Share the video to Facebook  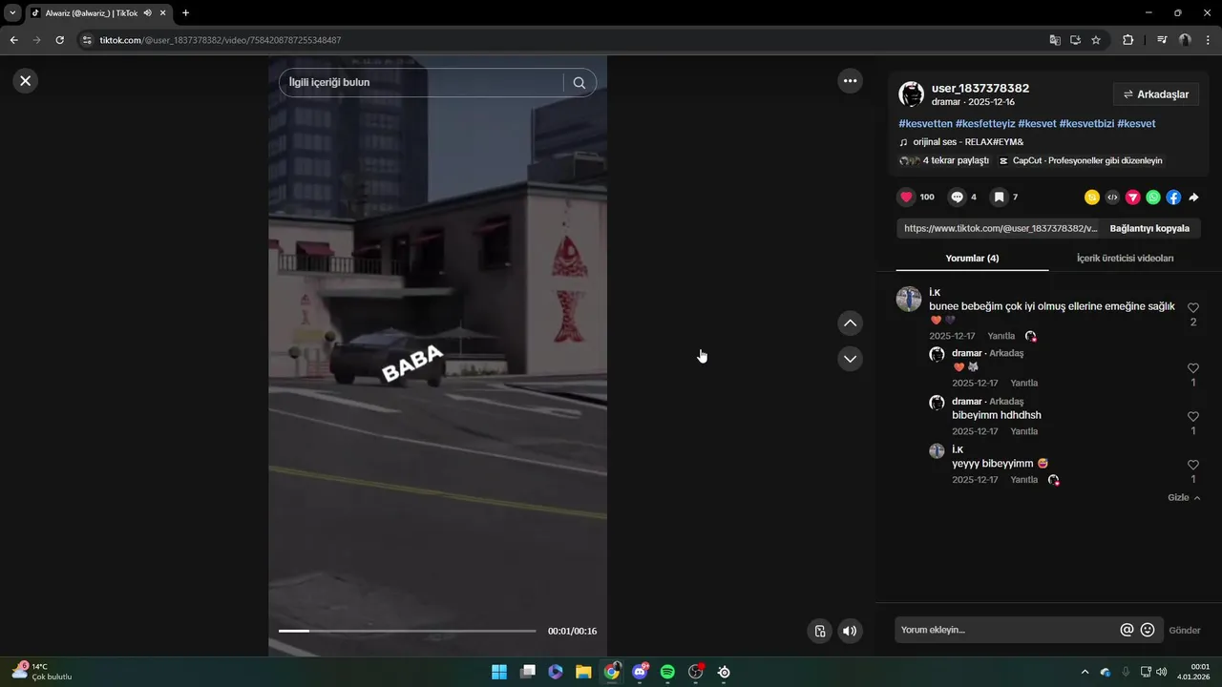1173,198
